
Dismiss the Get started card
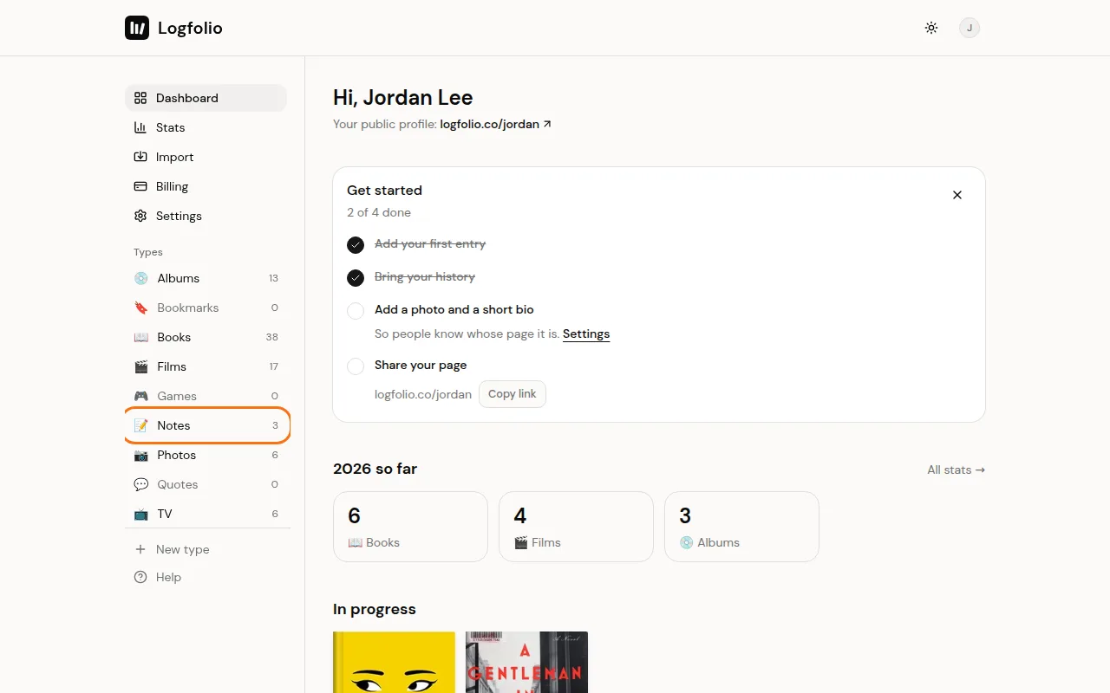(957, 195)
